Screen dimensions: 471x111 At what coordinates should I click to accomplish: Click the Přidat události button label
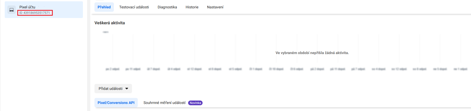(x=110, y=89)
